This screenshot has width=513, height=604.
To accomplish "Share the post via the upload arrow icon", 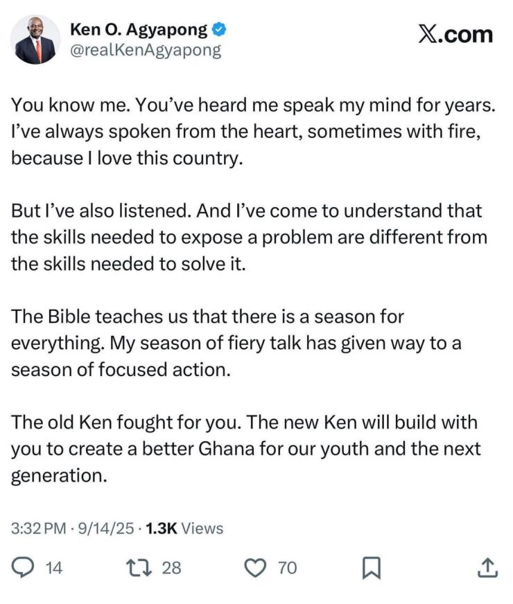I will pos(487,568).
